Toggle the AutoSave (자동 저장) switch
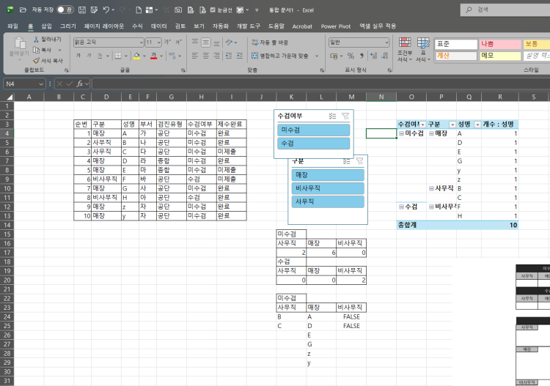The height and width of the screenshot is (386, 550). [x=65, y=10]
